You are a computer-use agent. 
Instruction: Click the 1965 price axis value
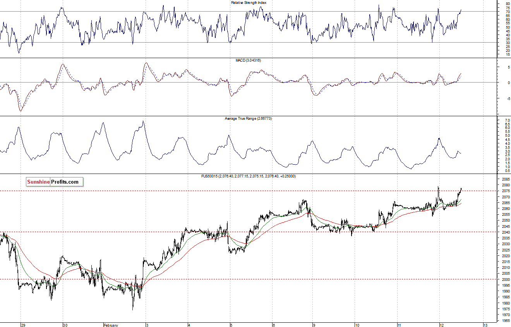(506, 320)
